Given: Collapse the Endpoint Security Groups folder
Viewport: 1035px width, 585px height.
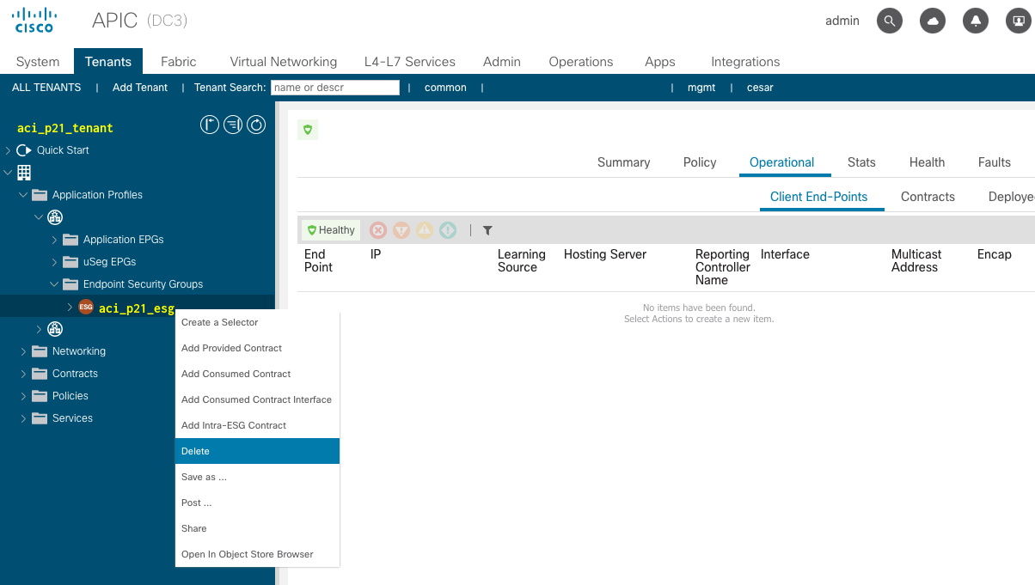Looking at the screenshot, I should coord(54,284).
